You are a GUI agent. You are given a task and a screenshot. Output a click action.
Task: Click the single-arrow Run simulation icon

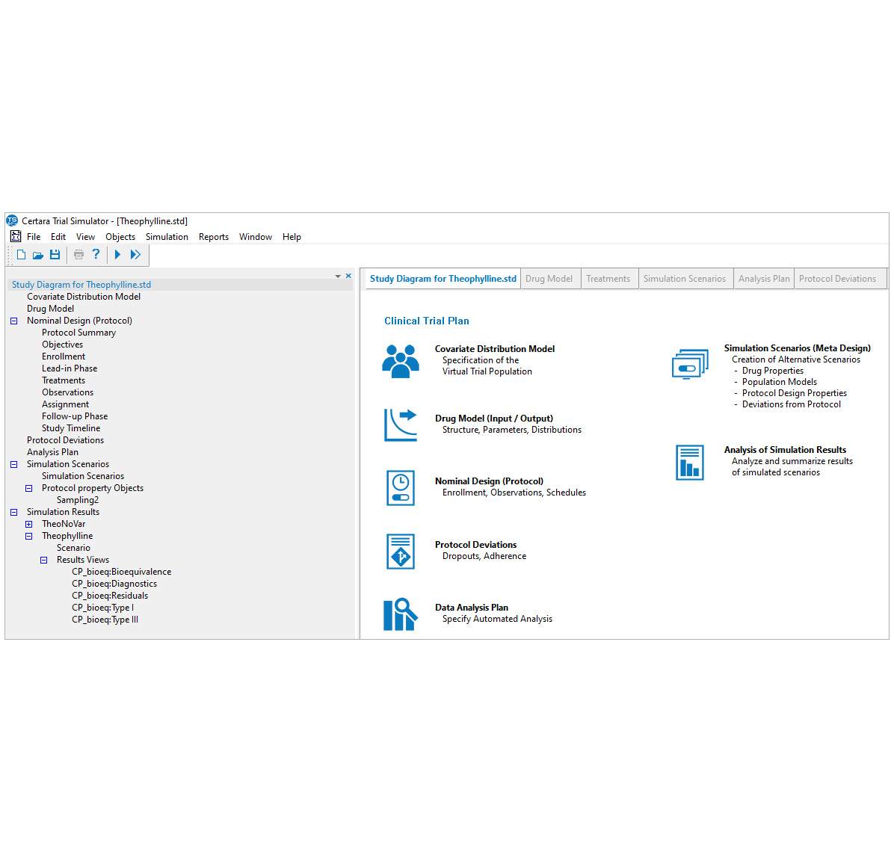117,255
